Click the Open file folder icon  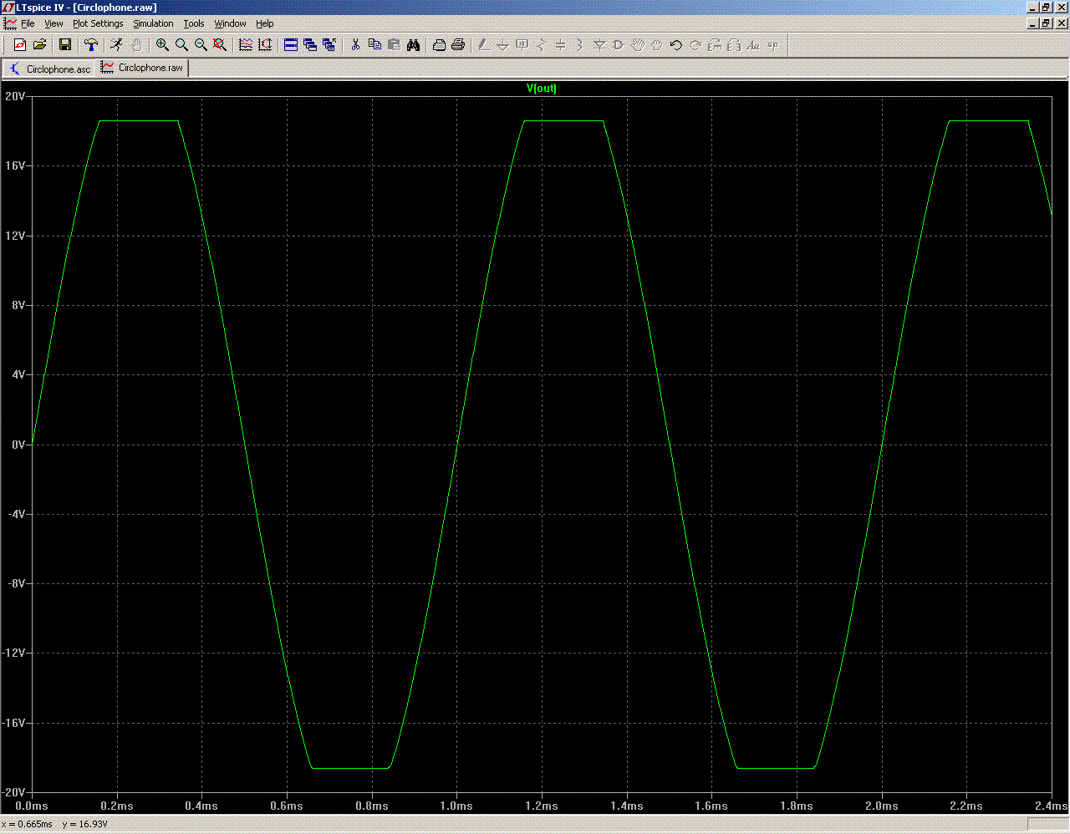(39, 45)
